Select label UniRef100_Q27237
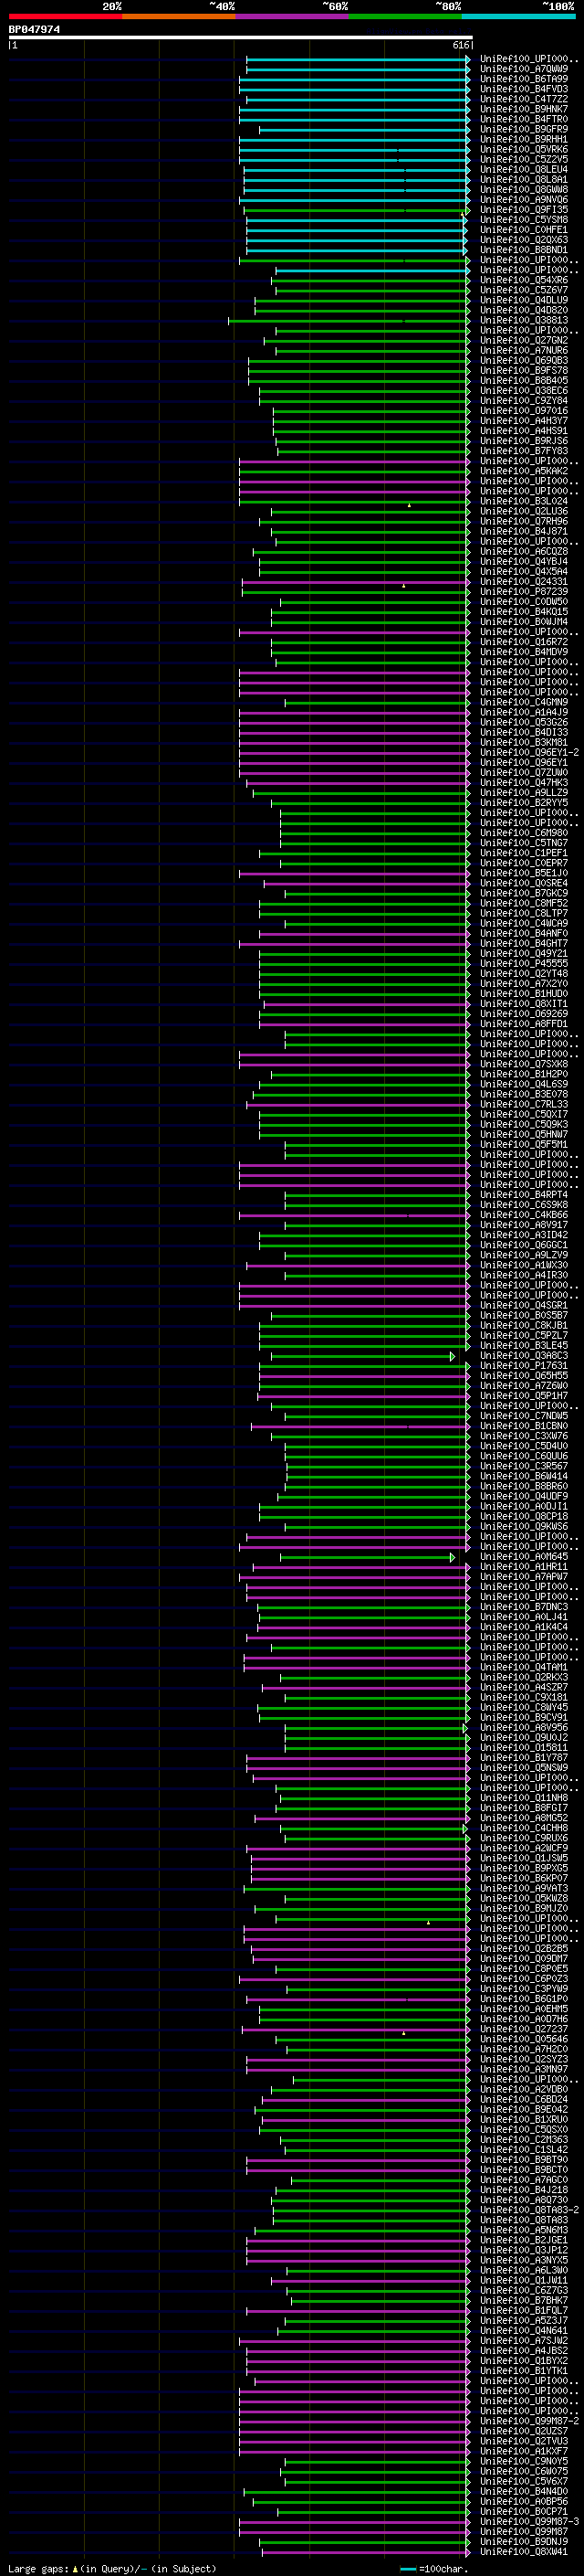 click(x=523, y=2030)
